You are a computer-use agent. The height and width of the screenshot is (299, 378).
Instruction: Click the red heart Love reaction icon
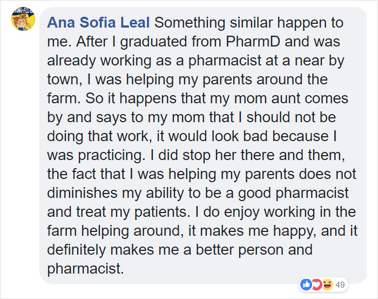click(318, 285)
